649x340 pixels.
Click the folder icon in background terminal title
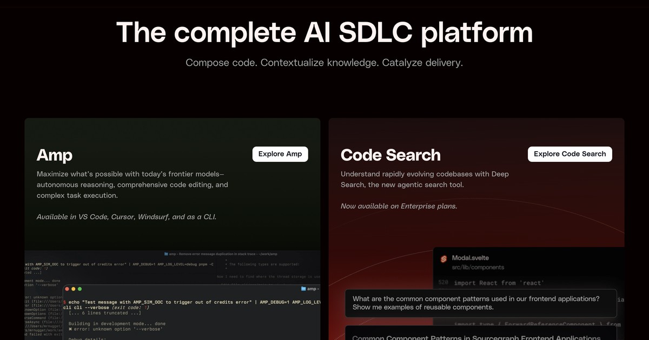coord(166,254)
